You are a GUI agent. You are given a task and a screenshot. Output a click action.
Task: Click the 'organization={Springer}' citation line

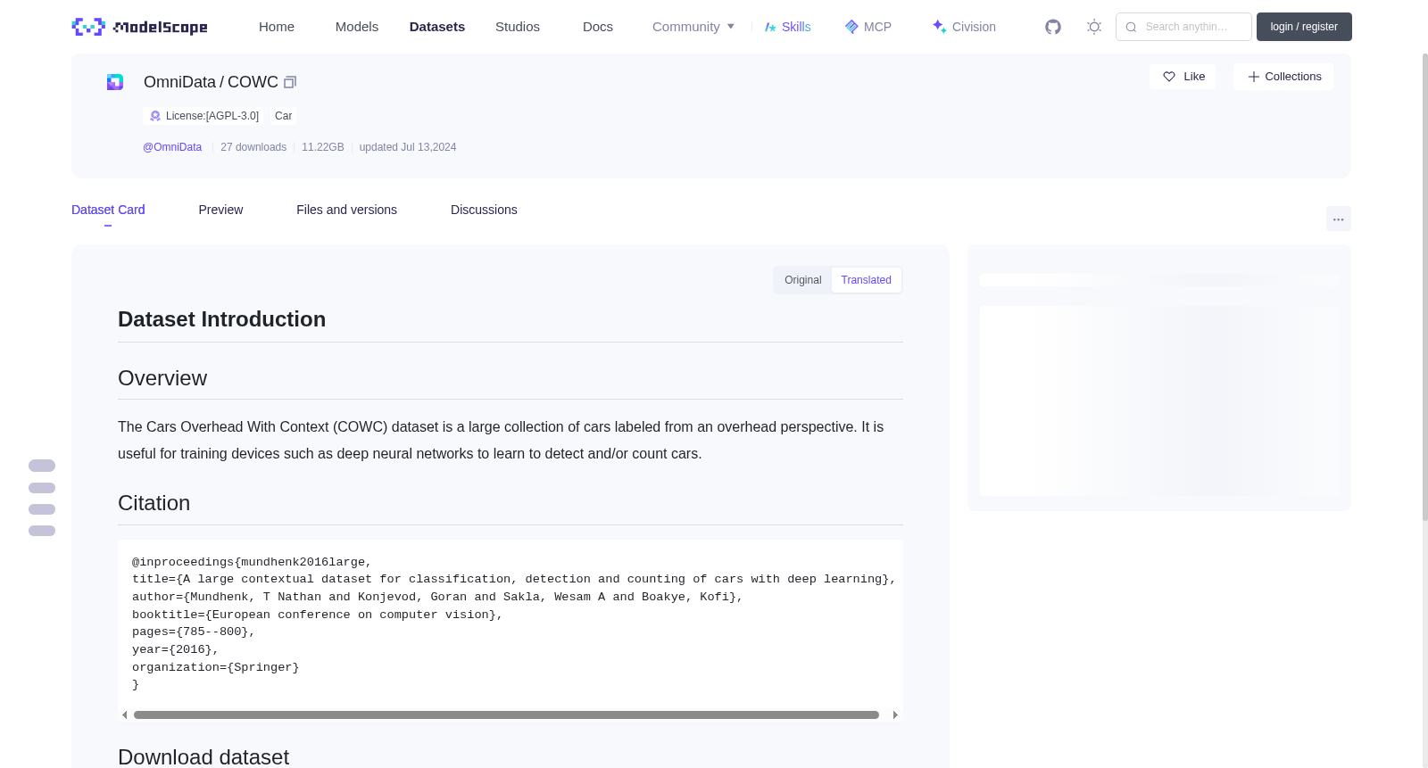tap(216, 667)
